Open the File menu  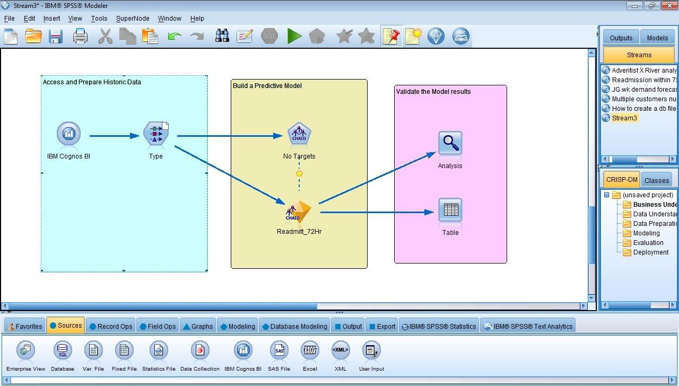pos(9,19)
